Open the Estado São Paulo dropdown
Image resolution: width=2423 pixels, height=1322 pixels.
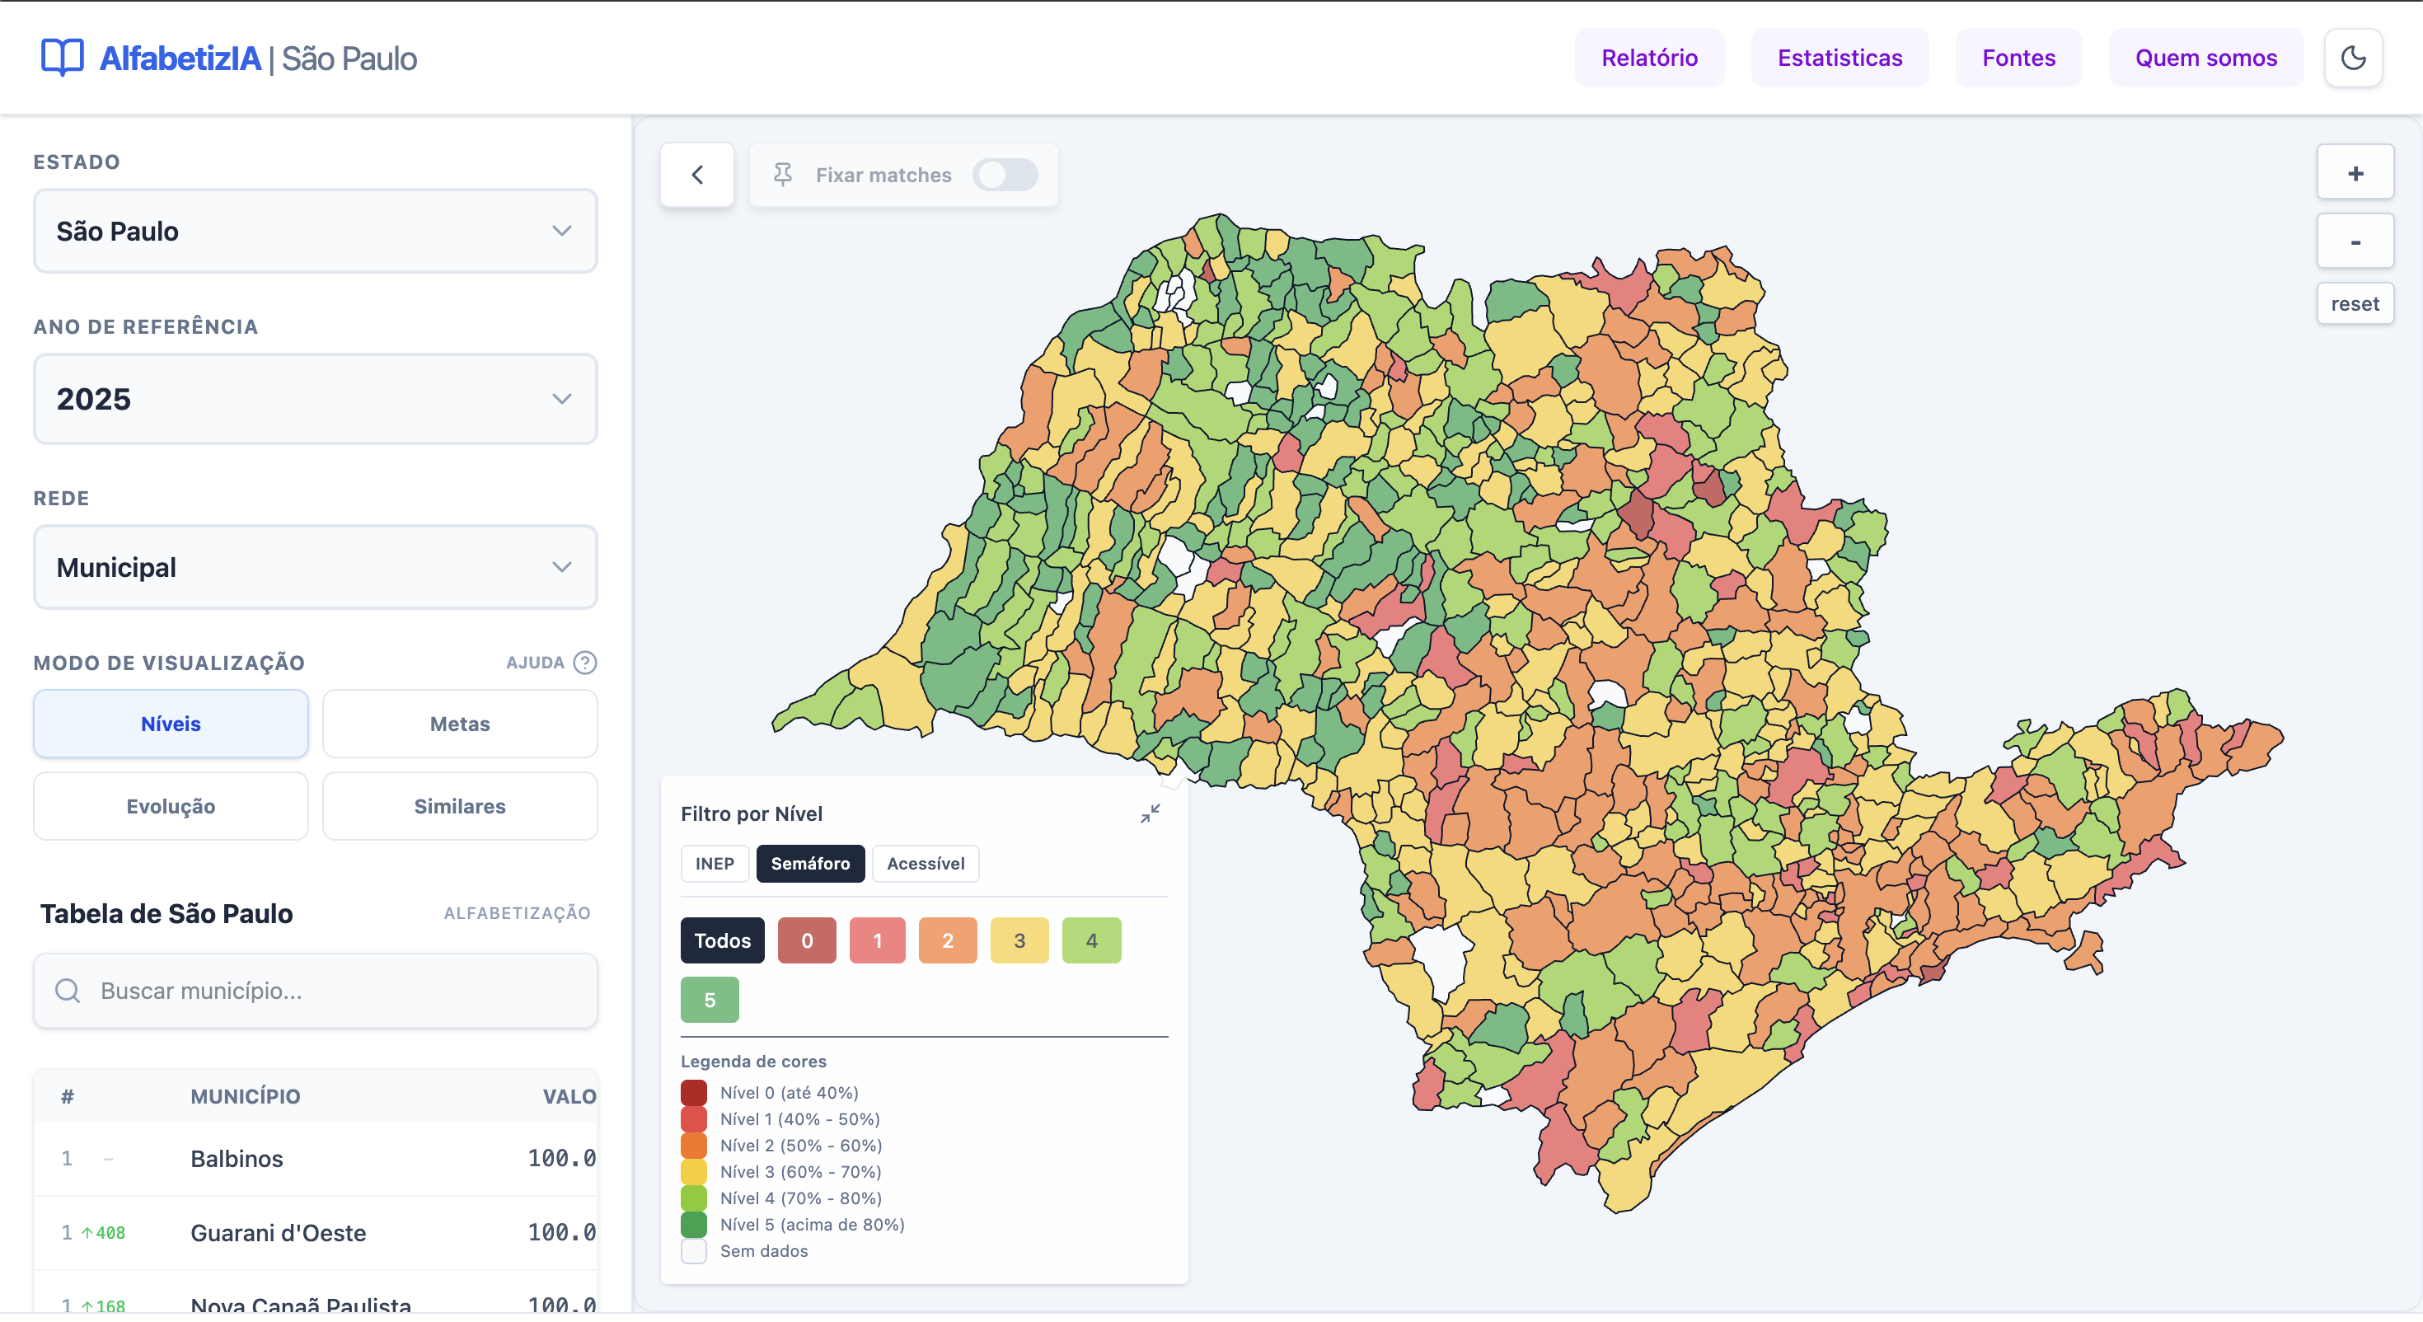tap(315, 232)
